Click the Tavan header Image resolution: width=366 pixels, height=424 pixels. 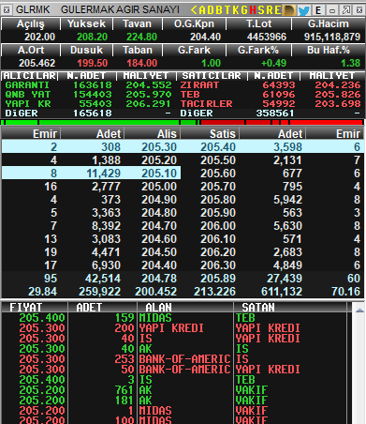(x=138, y=23)
